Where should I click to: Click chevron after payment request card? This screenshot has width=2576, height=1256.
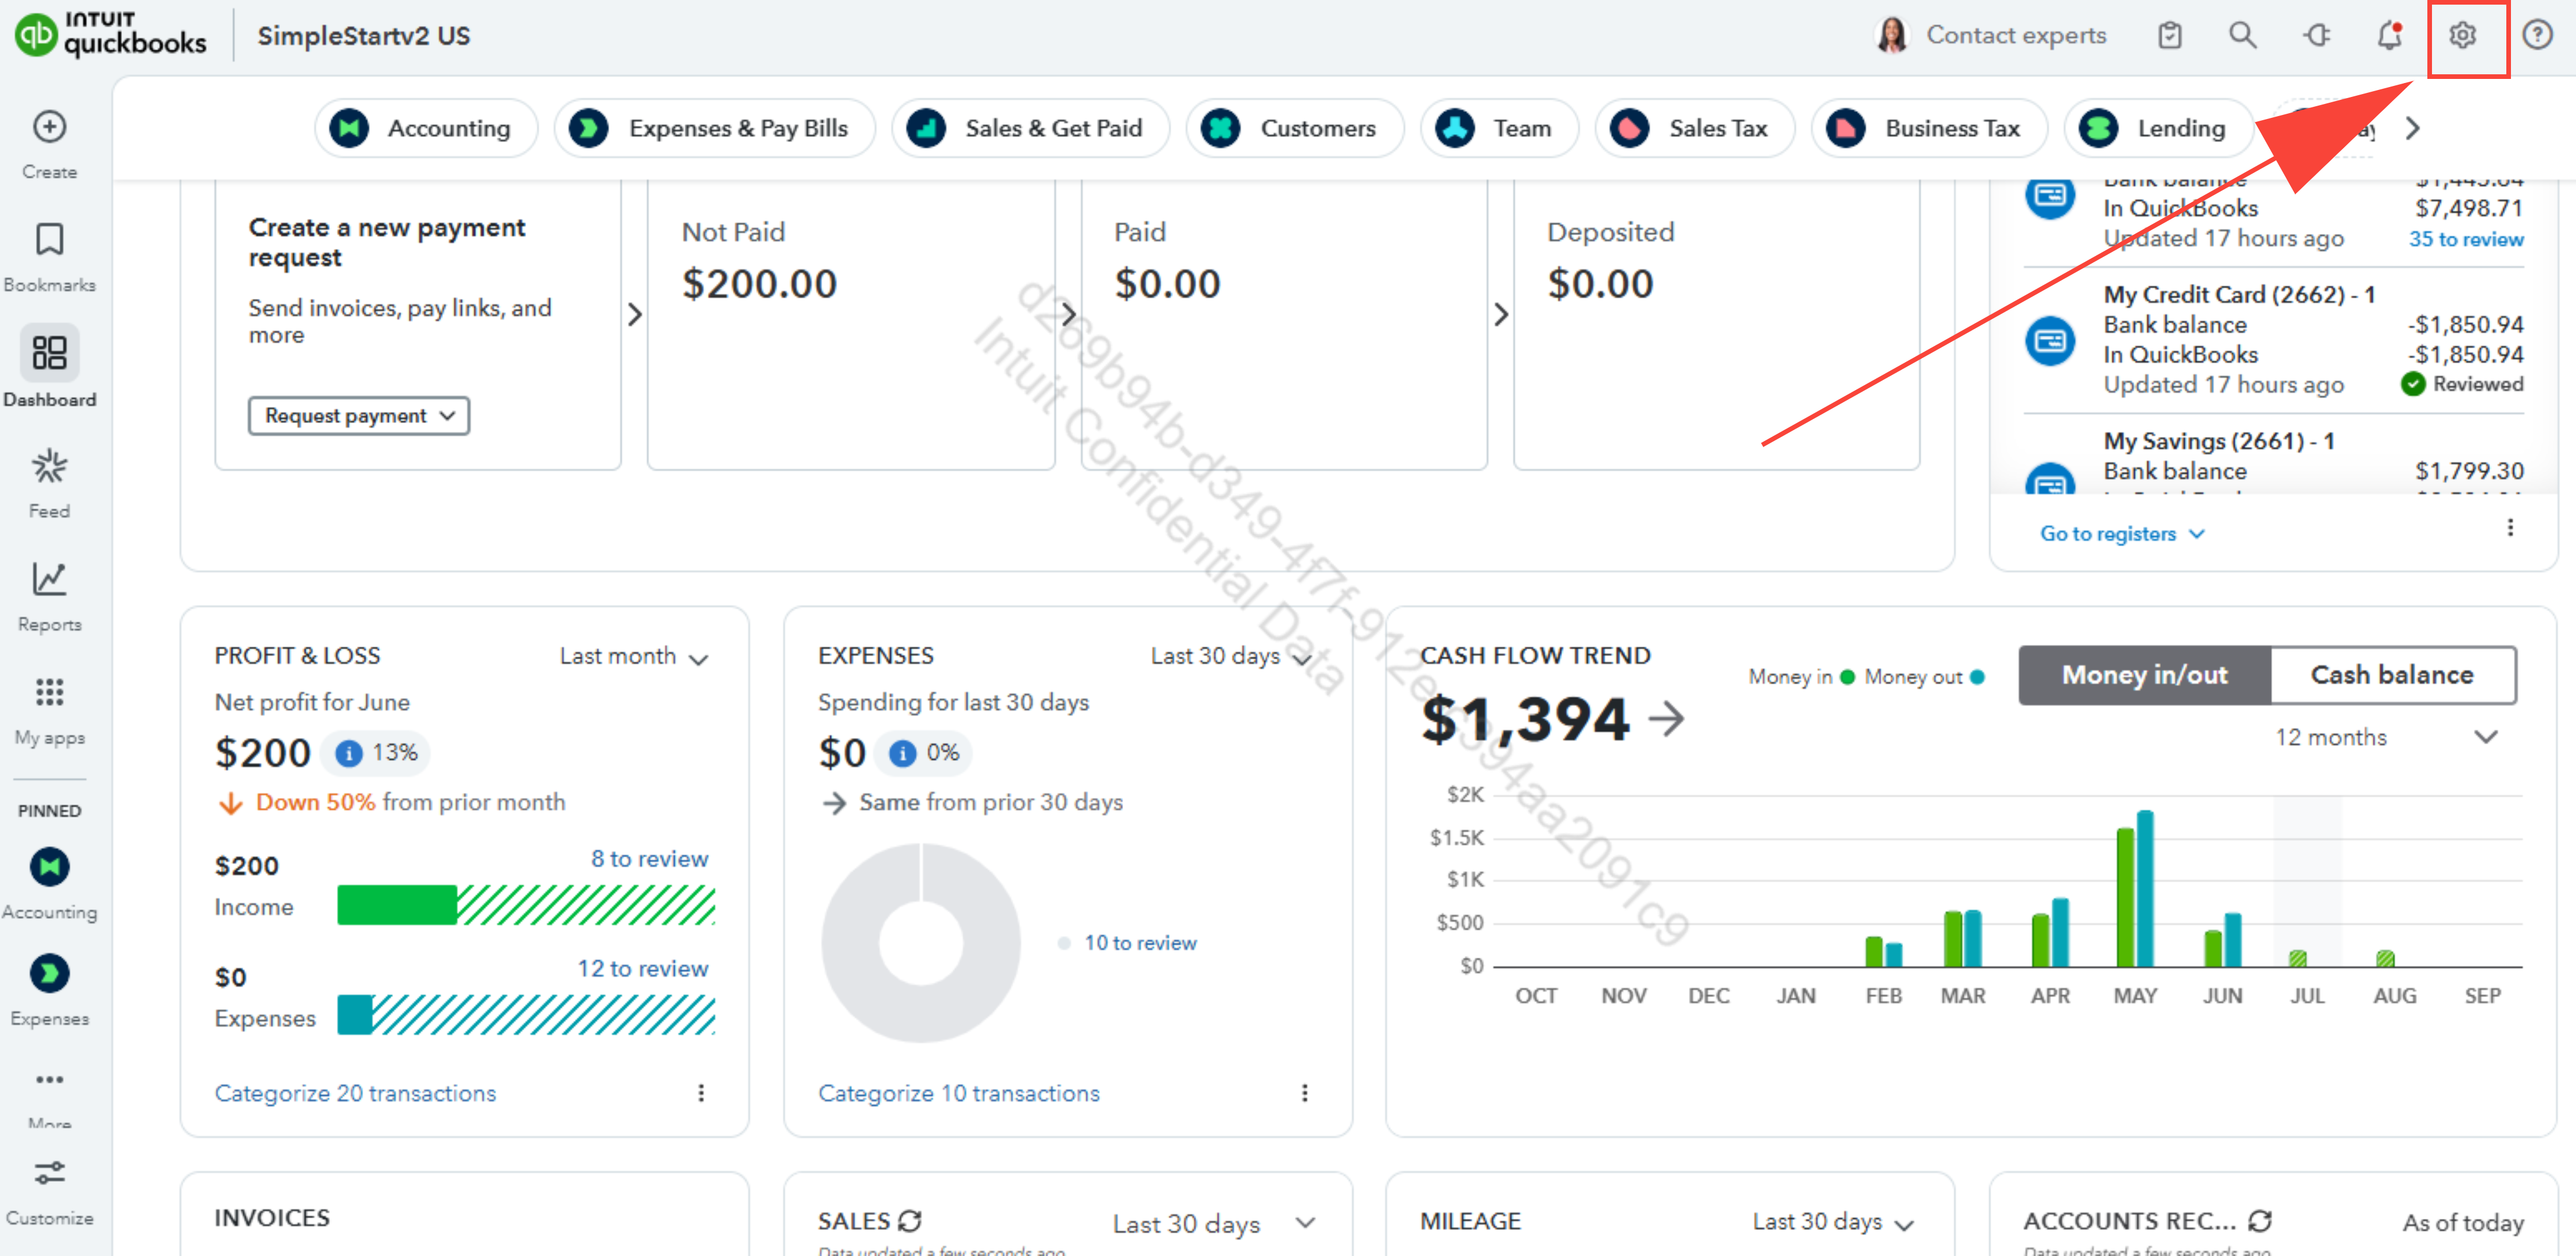[635, 315]
